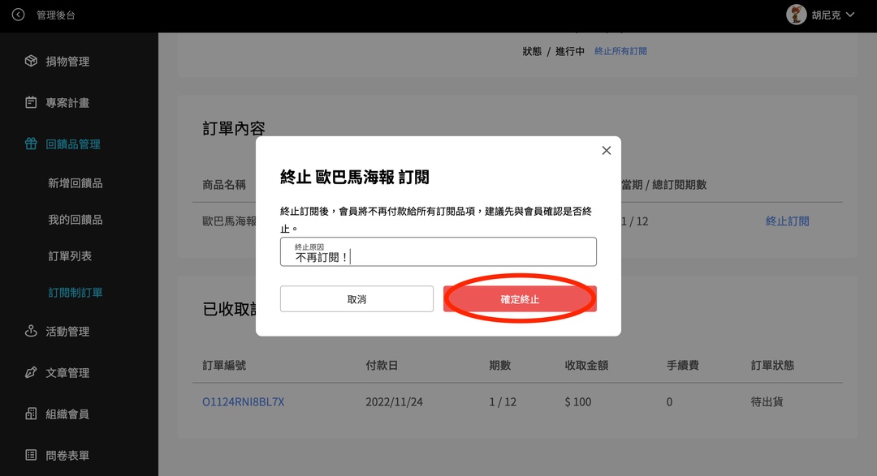877x476 pixels.
Task: Open order O1124RNI8BL7X link
Action: pos(243,402)
